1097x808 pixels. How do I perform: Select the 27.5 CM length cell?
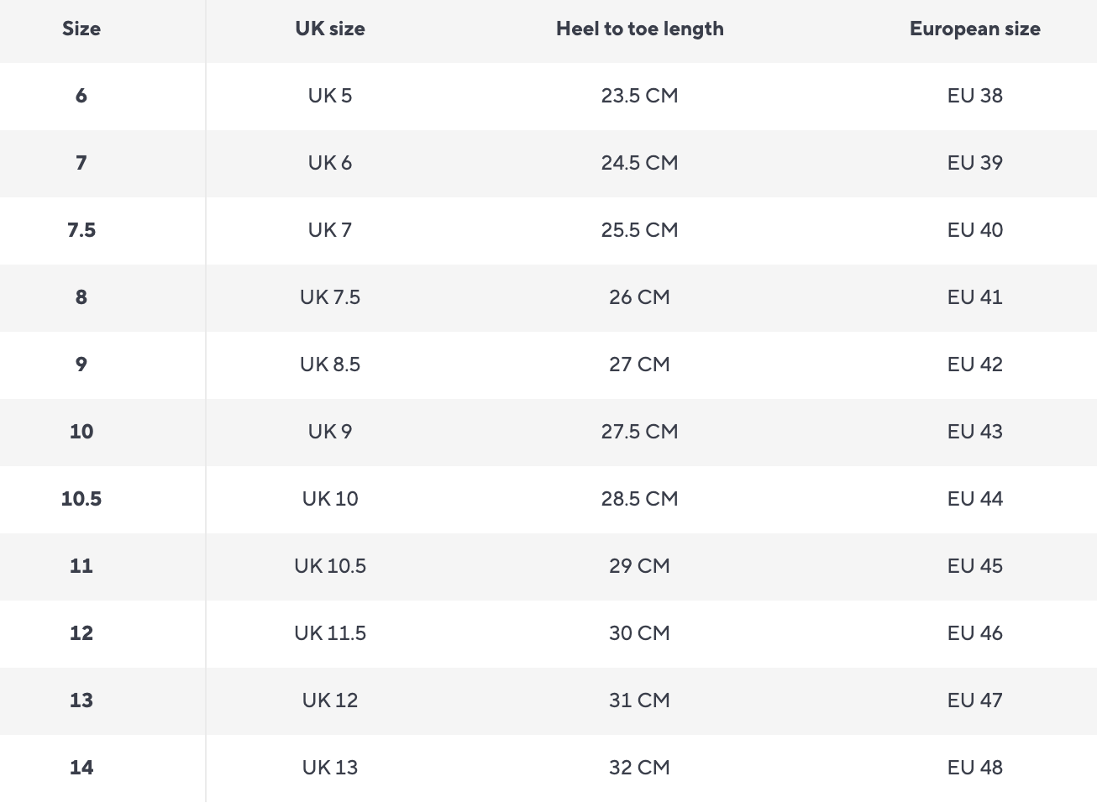[x=639, y=432]
